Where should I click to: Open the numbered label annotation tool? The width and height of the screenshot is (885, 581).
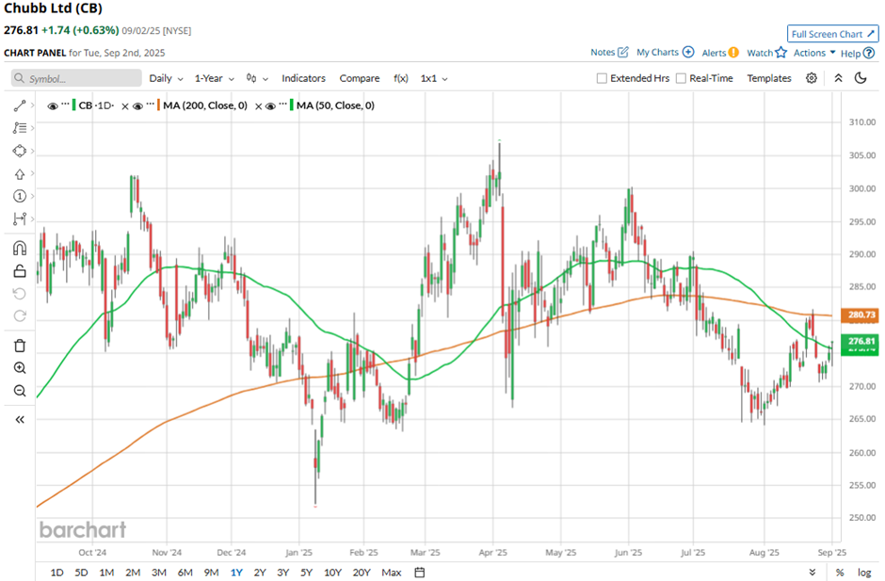20,196
